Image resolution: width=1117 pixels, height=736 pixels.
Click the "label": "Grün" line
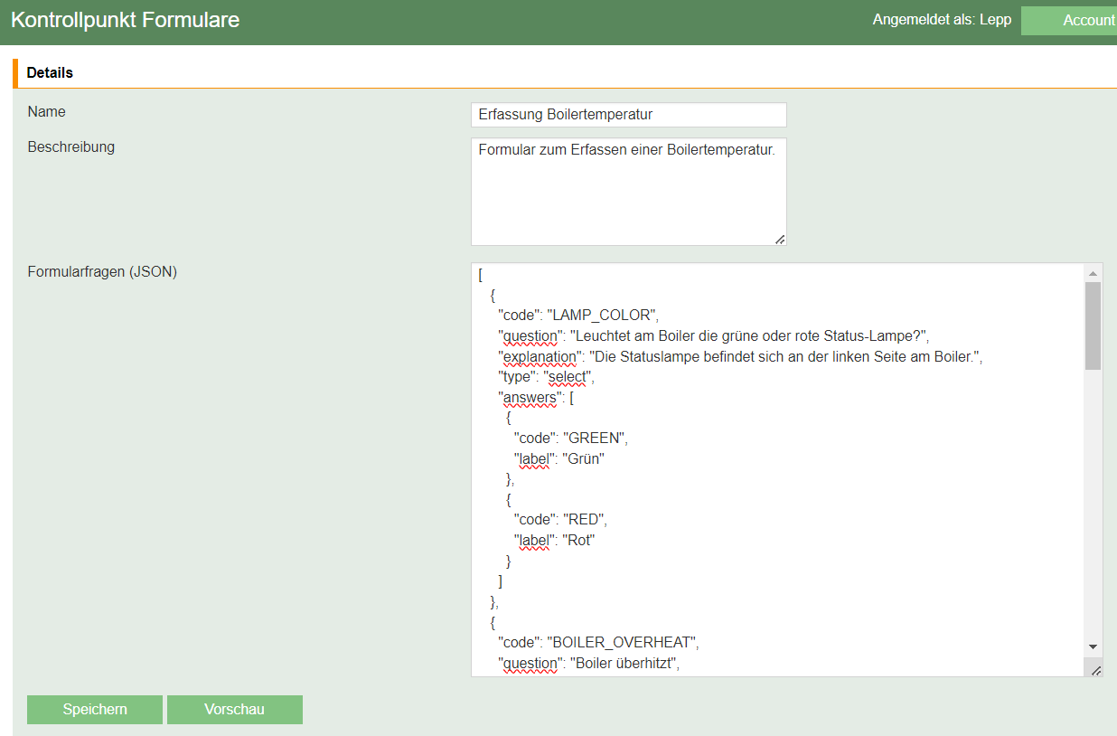pyautogui.click(x=558, y=459)
